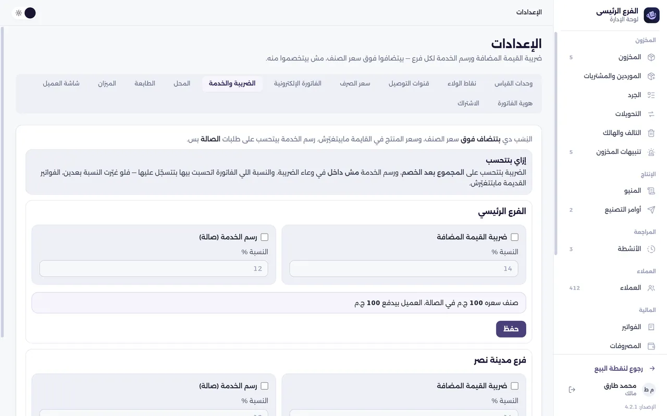Viewport: 667px width, 416px height.
Task: Check رسم الخدمة (صالة) for فرع مدينة نصر
Action: [x=264, y=386]
